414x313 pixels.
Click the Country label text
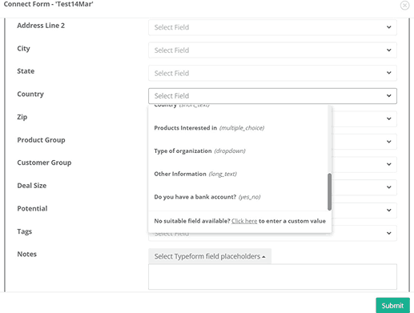coord(30,94)
